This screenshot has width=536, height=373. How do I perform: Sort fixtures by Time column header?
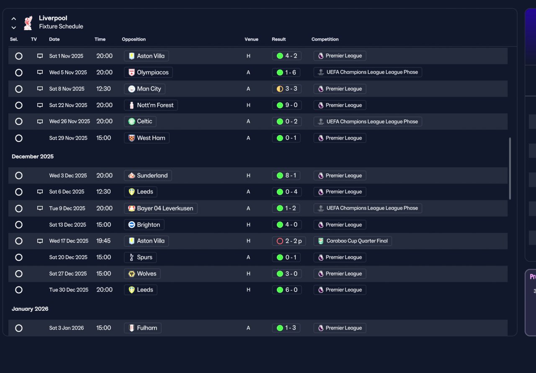[100, 39]
